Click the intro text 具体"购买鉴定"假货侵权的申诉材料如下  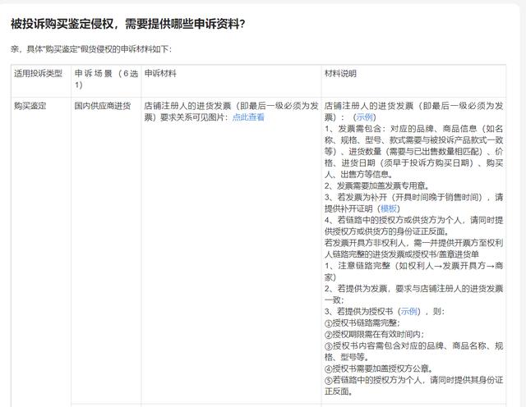click(99, 49)
